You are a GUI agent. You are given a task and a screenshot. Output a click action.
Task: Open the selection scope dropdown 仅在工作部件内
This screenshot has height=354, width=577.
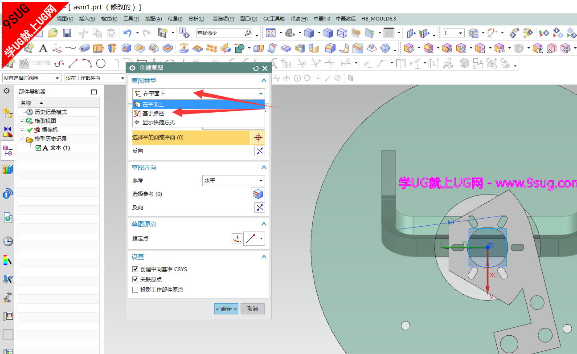(95, 78)
